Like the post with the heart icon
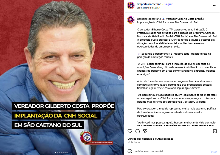Viewport: 220px width, 155px height. (130, 131)
